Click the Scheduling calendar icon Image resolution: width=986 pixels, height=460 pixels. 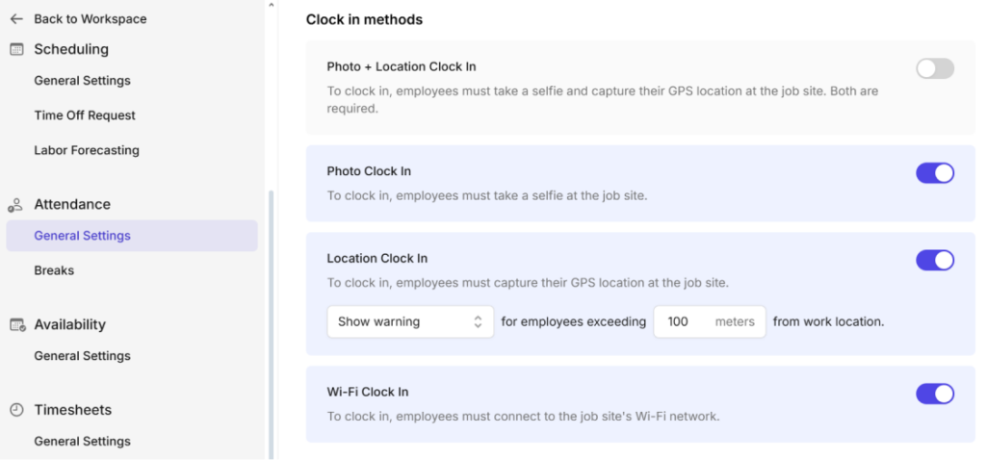pyautogui.click(x=16, y=49)
